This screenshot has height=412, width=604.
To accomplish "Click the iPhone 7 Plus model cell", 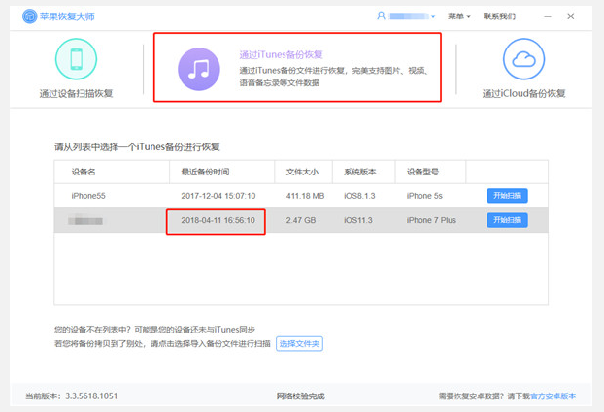I will click(431, 220).
